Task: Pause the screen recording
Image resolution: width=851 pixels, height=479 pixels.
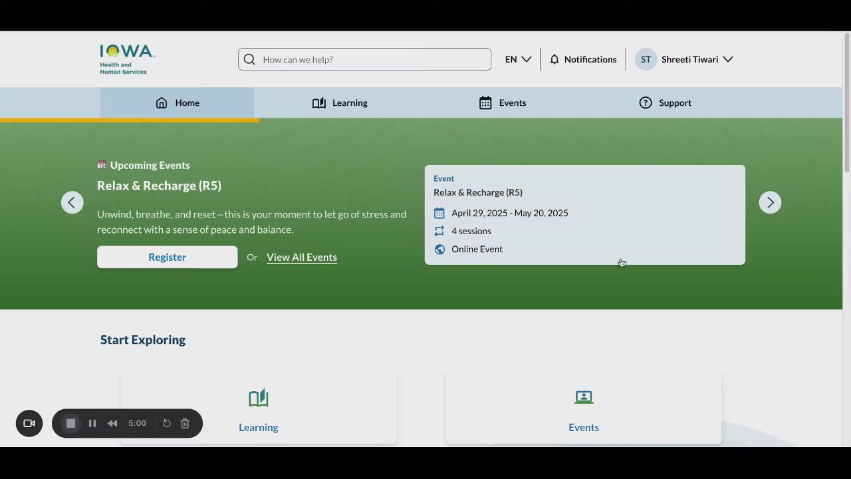Action: 92,423
